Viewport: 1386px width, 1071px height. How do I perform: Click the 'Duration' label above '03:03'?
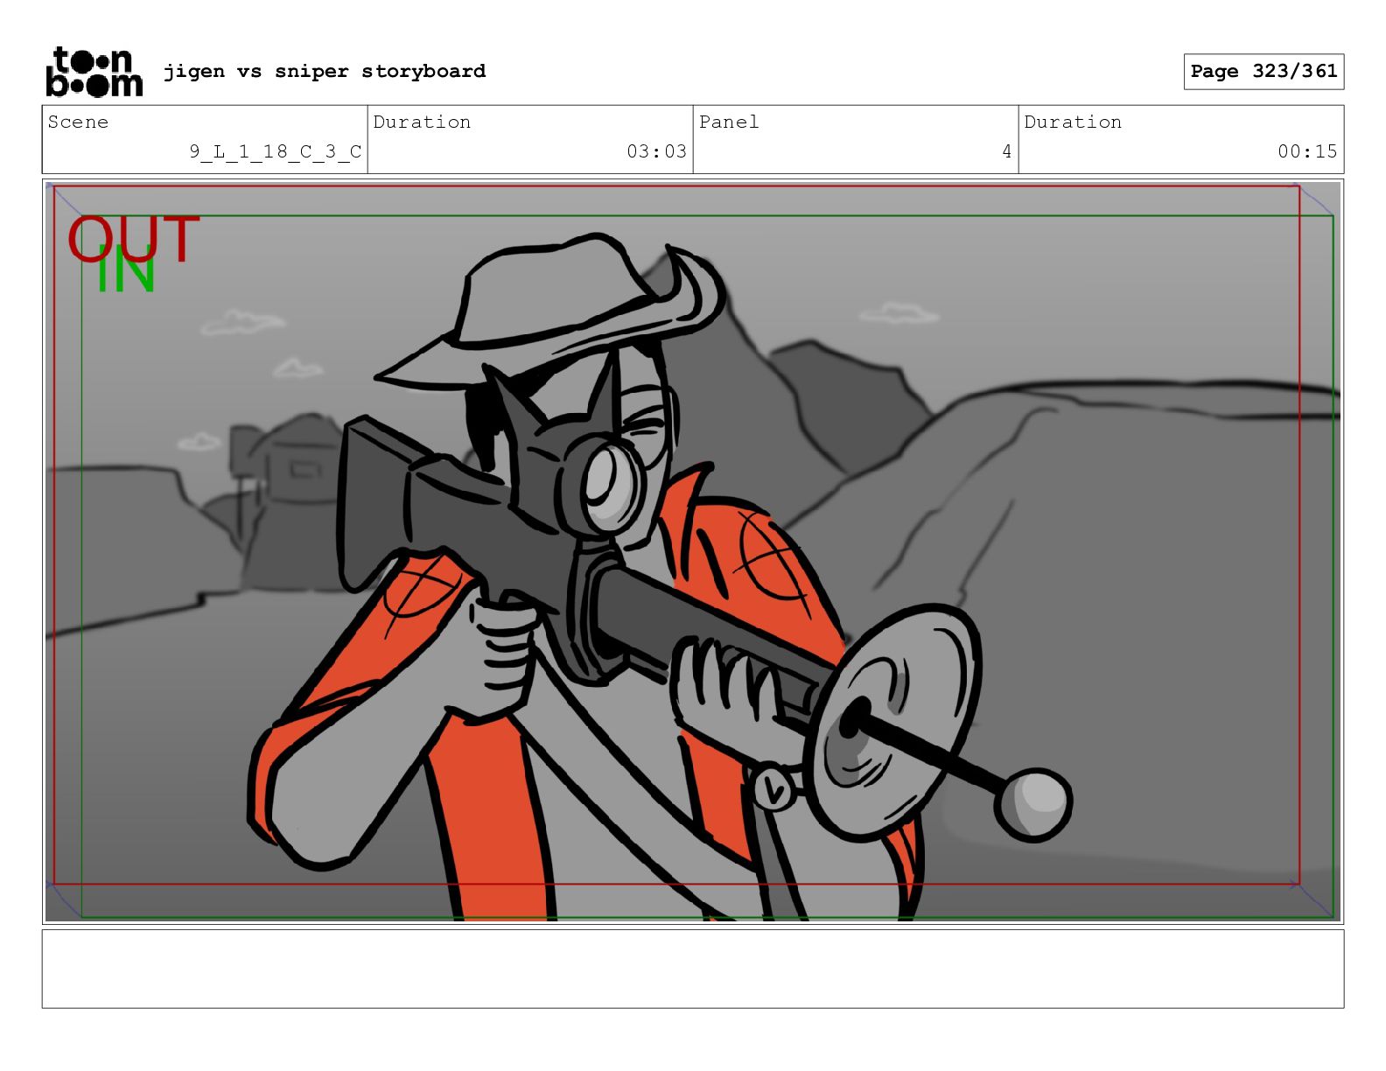pyautogui.click(x=422, y=122)
